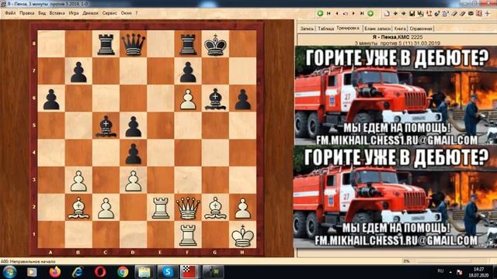Click the right green circle navigation icon
The image size is (497, 279).
tap(370, 14)
